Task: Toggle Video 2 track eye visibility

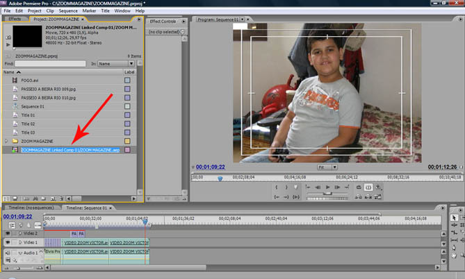Action: click(7, 233)
